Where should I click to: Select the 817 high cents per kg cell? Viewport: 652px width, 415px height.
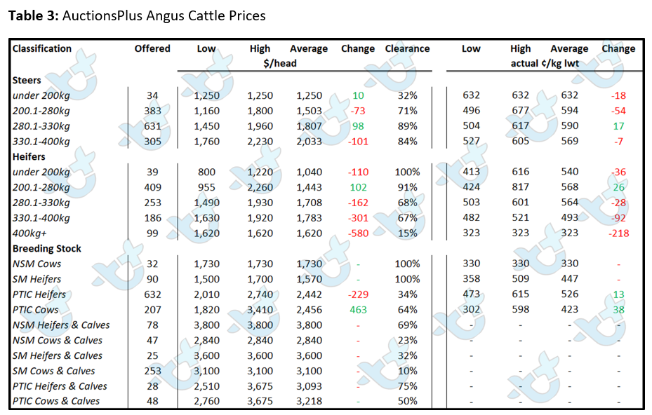pyautogui.click(x=520, y=187)
